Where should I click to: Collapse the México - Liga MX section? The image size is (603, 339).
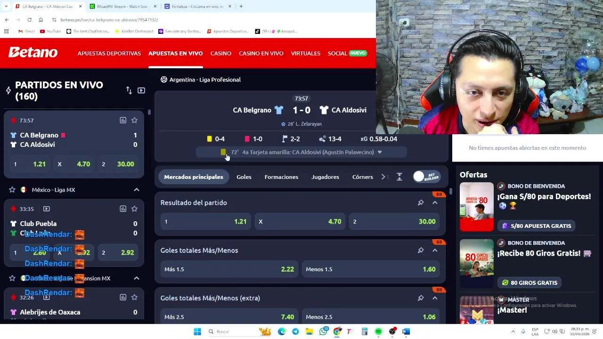point(137,190)
